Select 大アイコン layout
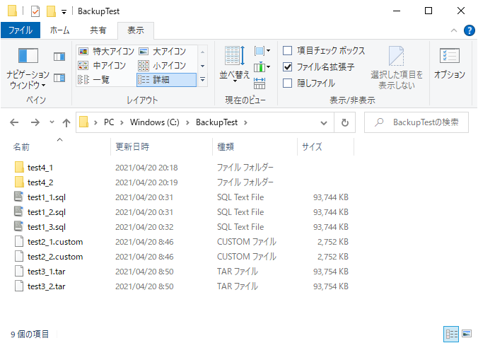The width and height of the screenshot is (478, 343). click(163, 51)
